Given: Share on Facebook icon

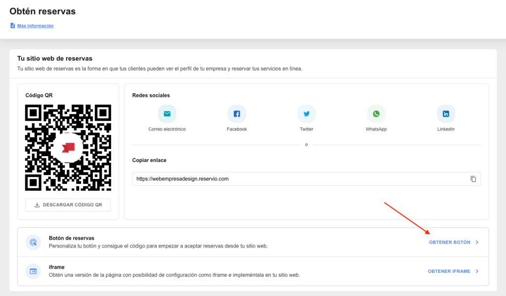Looking at the screenshot, I should (237, 114).
